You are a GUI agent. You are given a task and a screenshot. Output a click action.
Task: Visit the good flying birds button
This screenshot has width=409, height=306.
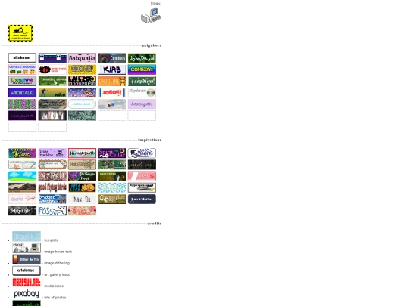coord(52,187)
